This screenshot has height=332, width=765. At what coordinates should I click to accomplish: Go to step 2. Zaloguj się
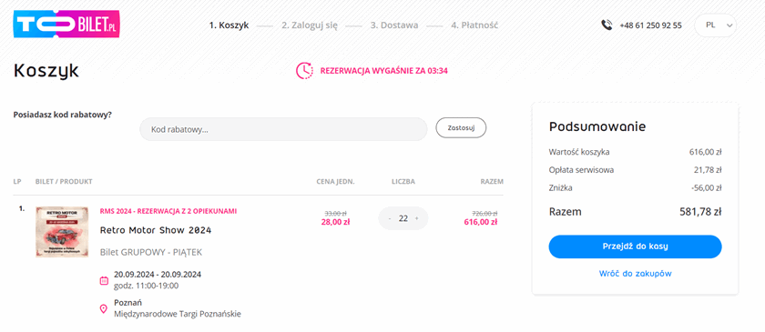coord(310,25)
